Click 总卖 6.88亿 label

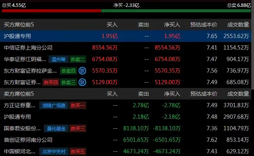point(239,5)
